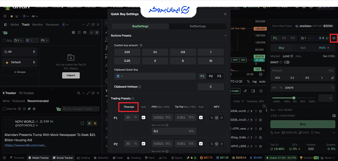Mute the X Tracker notifications
Viewport: 338px width, 161px height.
tap(79, 93)
